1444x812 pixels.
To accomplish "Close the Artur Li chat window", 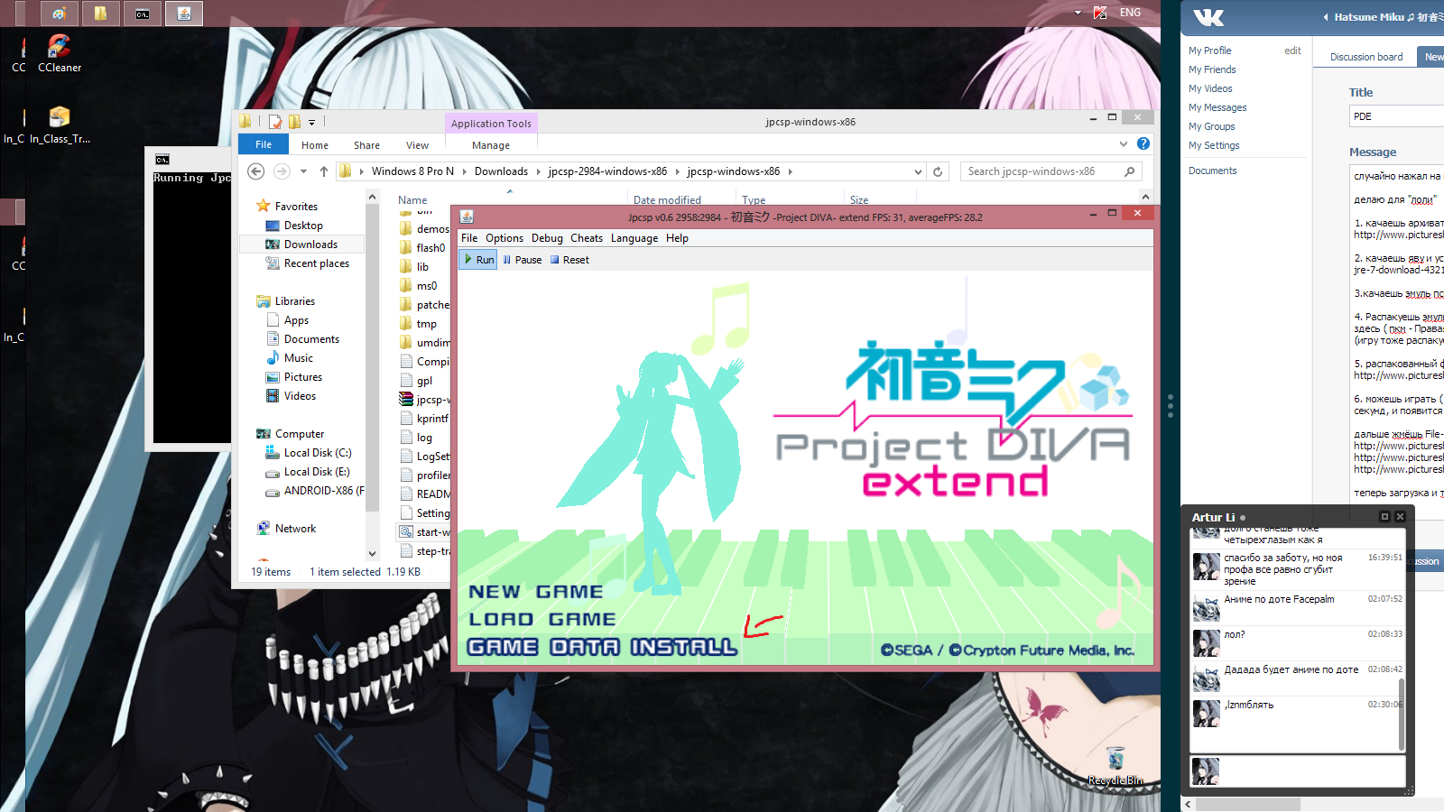I will click(x=1400, y=517).
